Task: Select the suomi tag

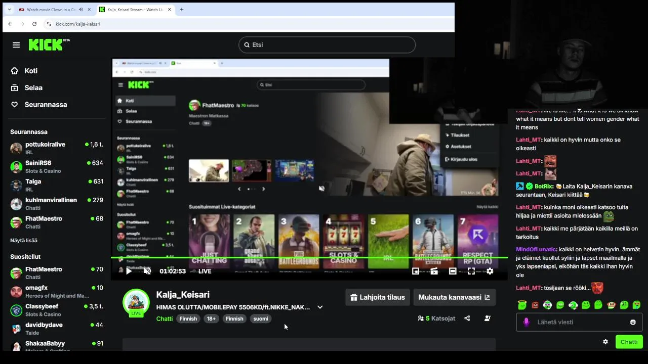Action: (x=261, y=318)
